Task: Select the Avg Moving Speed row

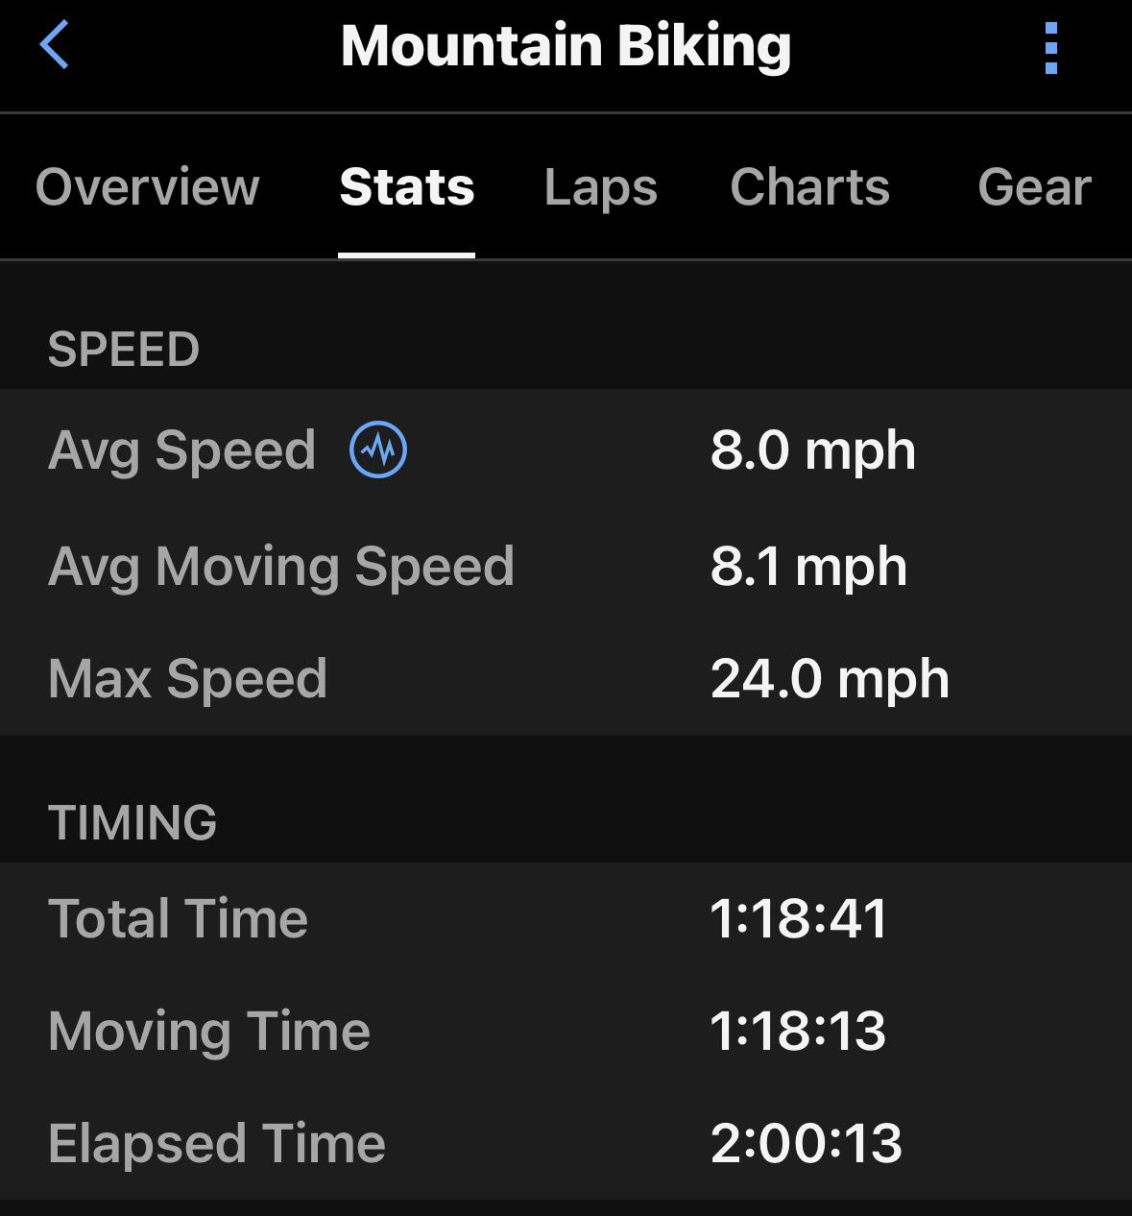Action: click(566, 566)
